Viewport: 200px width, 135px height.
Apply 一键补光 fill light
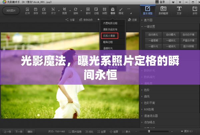click(x=153, y=46)
